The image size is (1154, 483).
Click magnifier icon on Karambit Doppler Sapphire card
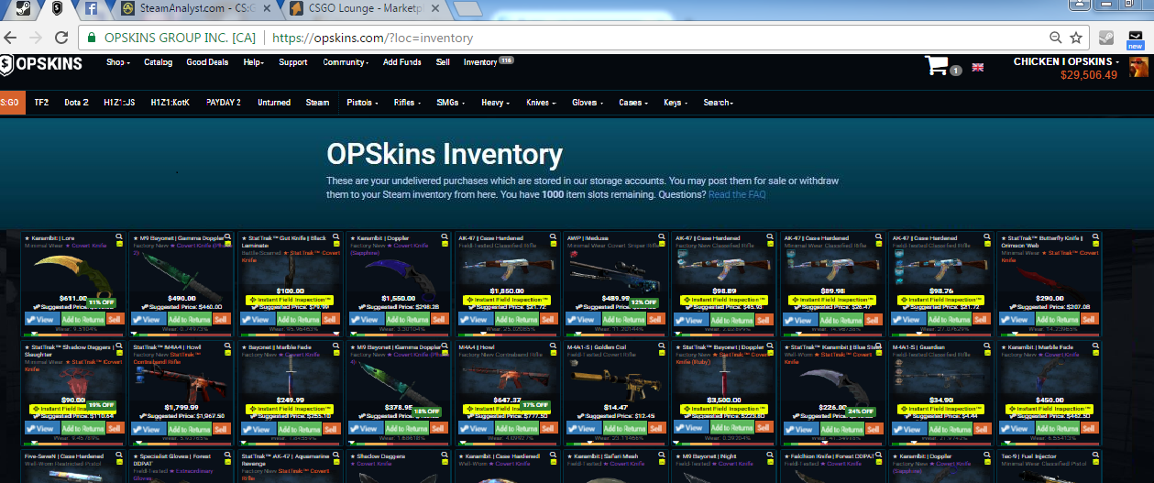click(445, 236)
